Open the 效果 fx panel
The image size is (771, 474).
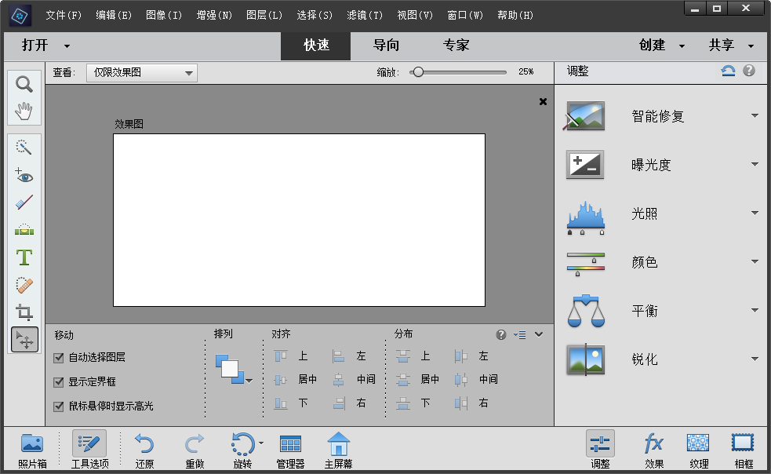coord(654,450)
